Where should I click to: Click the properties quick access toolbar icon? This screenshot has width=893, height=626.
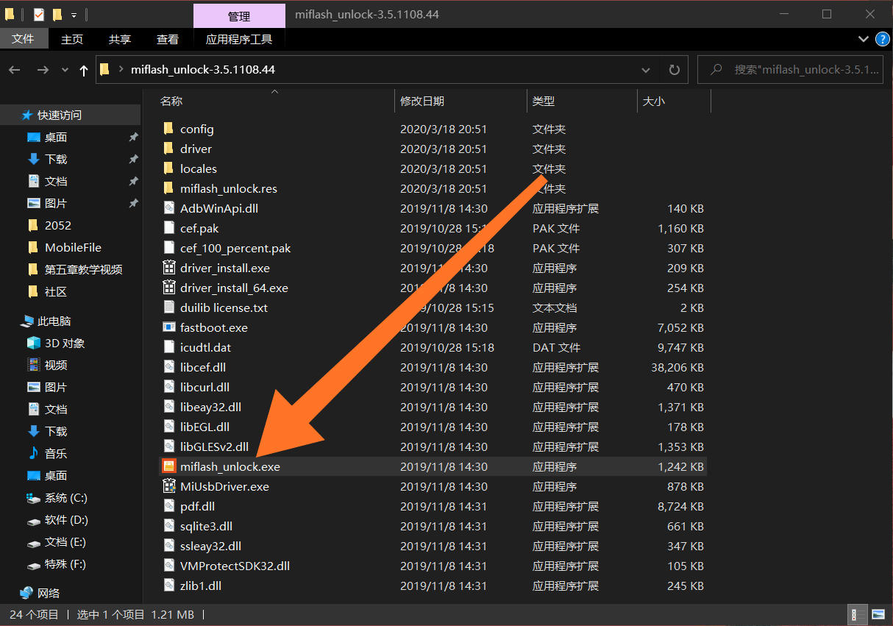38,14
